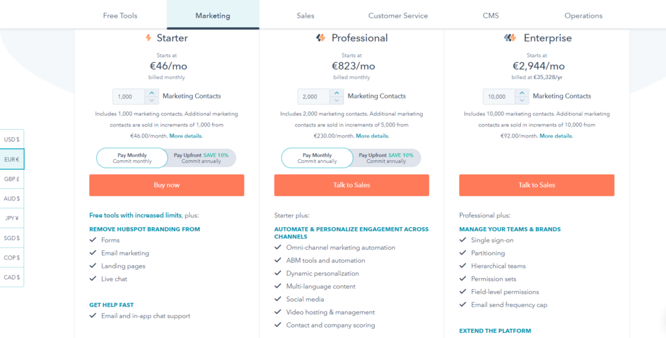Switch to the Sales tab

click(305, 16)
